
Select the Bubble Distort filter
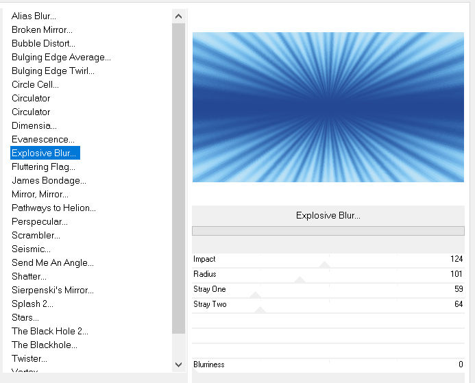(41, 43)
